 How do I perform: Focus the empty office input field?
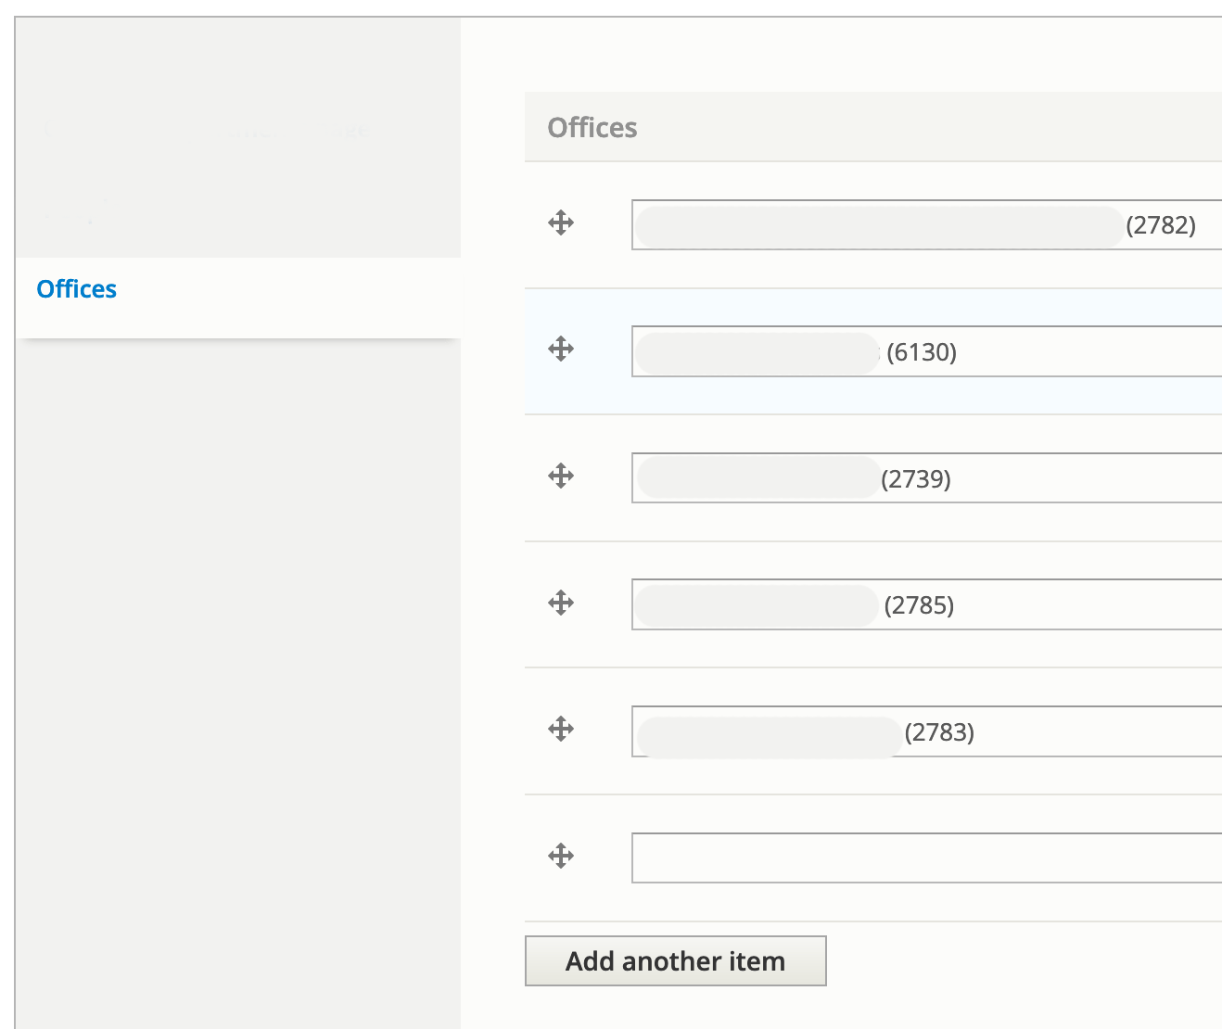[925, 858]
